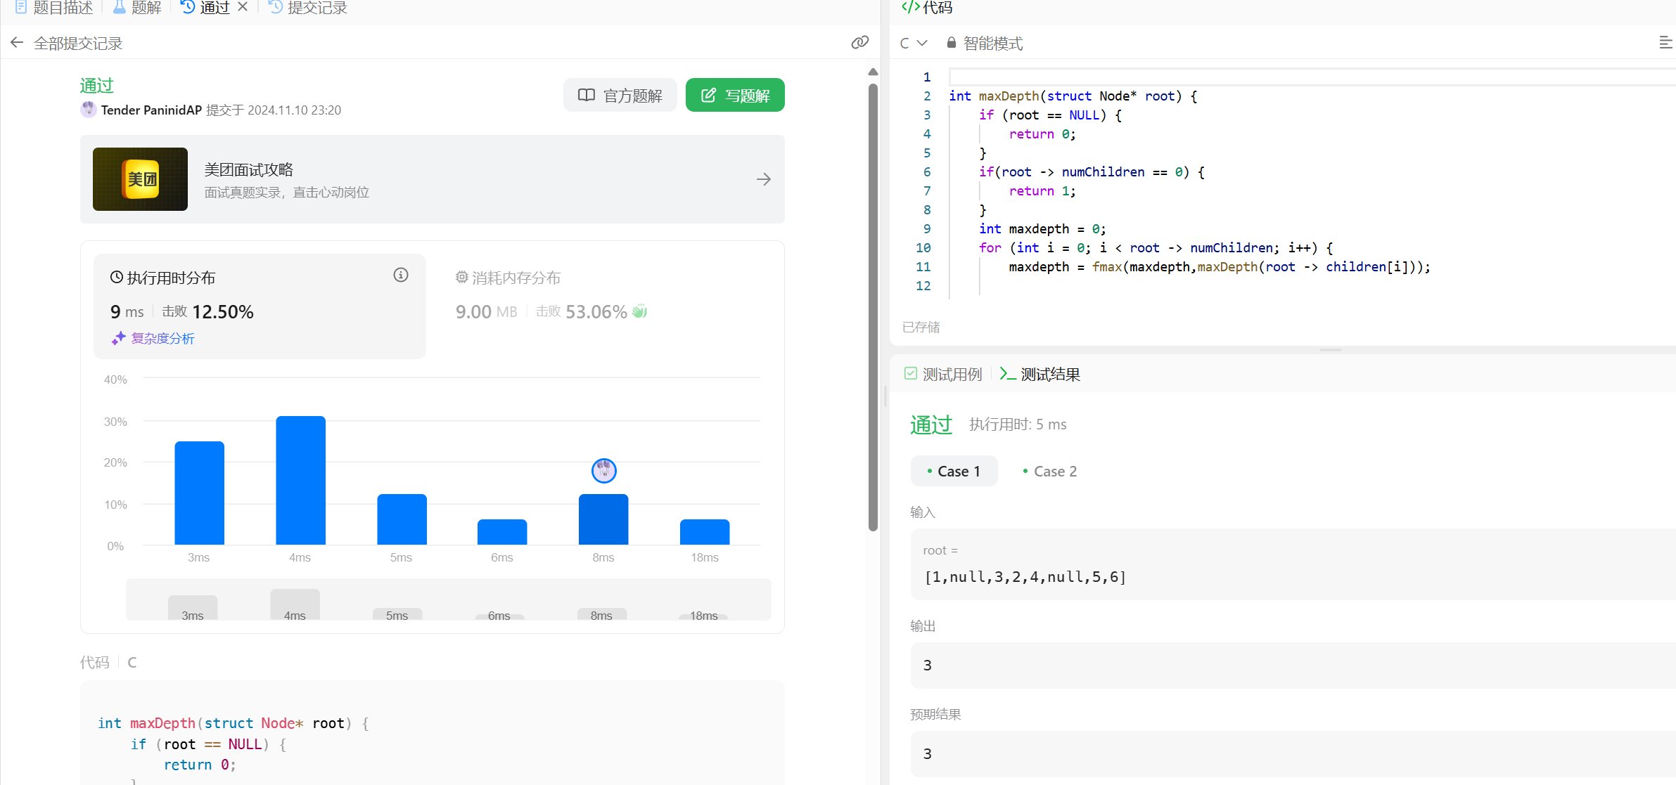This screenshot has height=785, width=1676.
Task: Click the back arrow beside 全部提交记录
Action: (18, 43)
